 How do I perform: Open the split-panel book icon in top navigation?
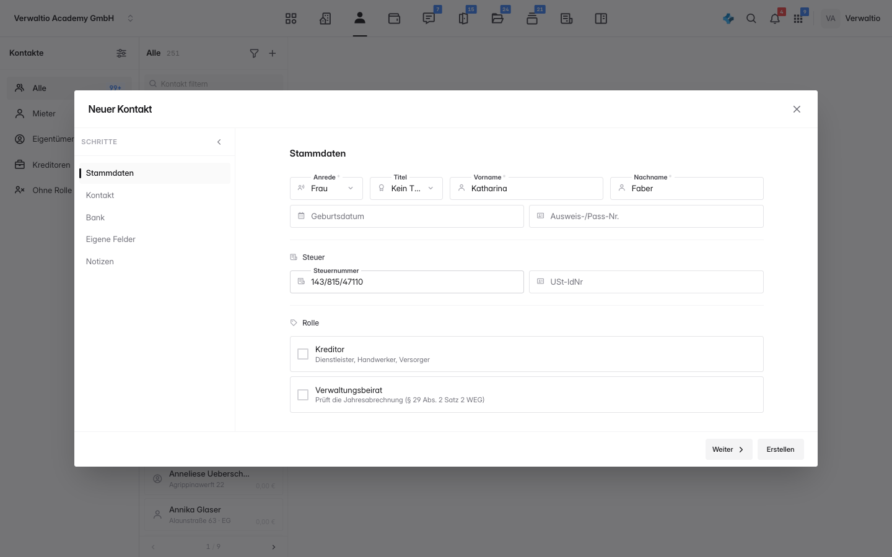pos(601,19)
